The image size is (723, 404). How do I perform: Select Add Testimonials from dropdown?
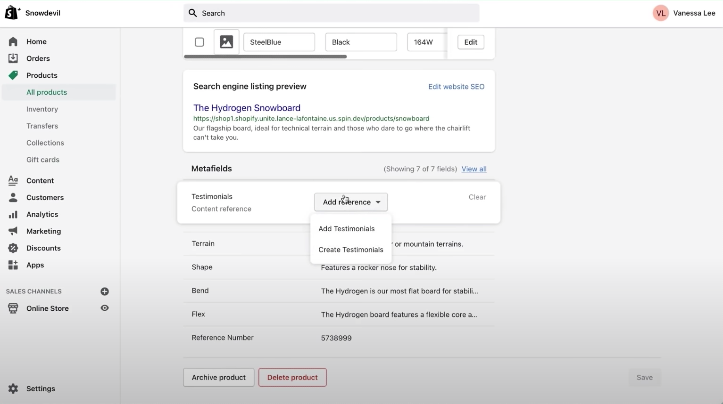pyautogui.click(x=347, y=229)
